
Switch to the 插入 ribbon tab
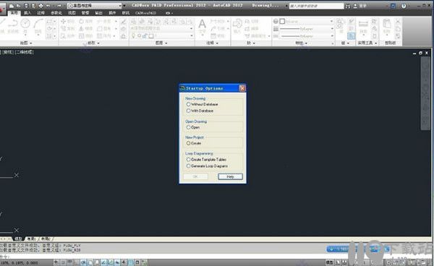coord(27,13)
